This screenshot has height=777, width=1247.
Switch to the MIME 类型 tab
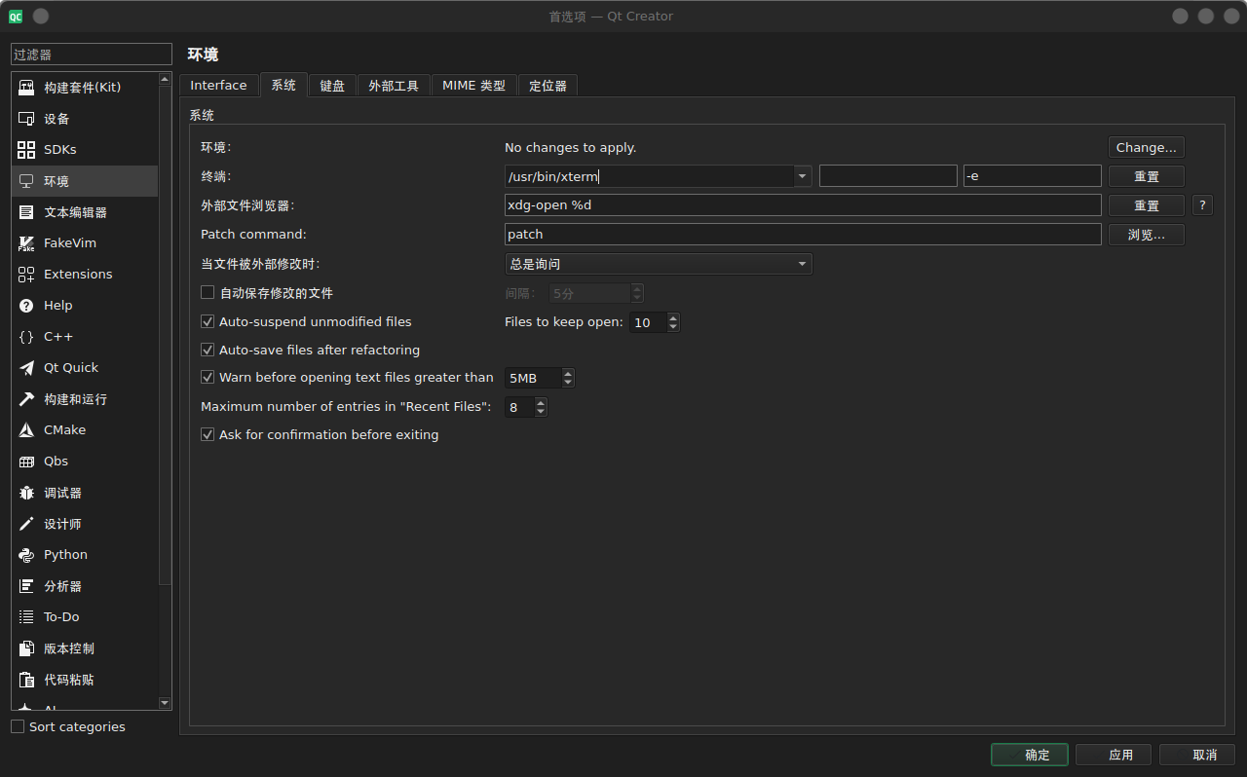(473, 86)
